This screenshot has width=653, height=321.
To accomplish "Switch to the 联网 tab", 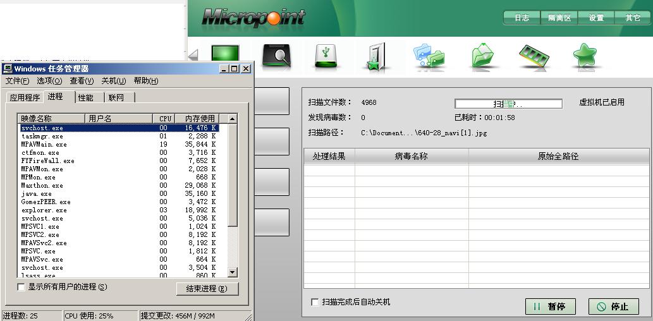I will point(116,97).
